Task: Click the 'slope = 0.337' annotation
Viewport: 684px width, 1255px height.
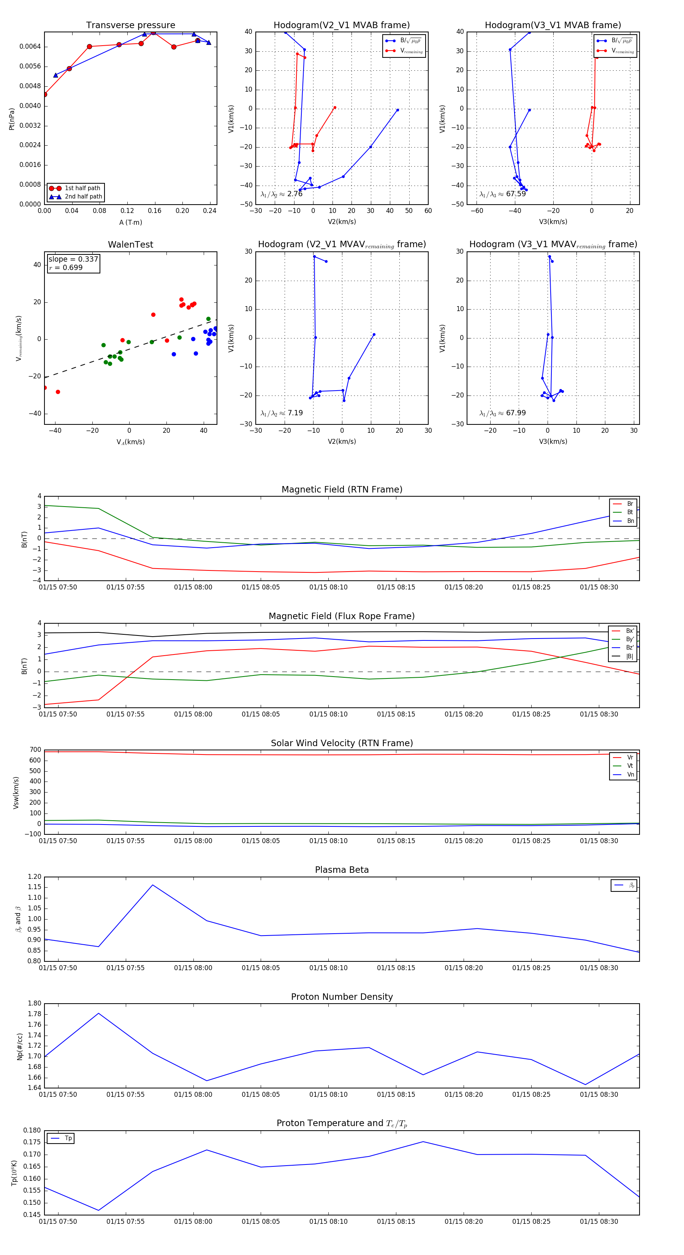Action: coord(73,259)
